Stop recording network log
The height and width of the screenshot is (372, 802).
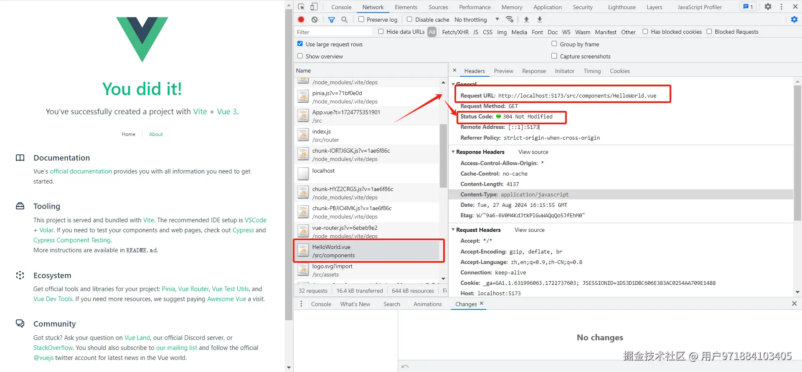click(x=301, y=19)
